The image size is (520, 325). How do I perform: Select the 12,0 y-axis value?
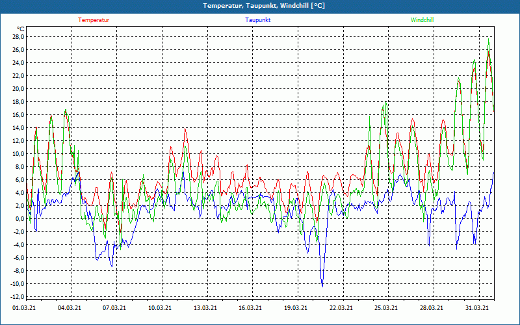click(x=18, y=140)
